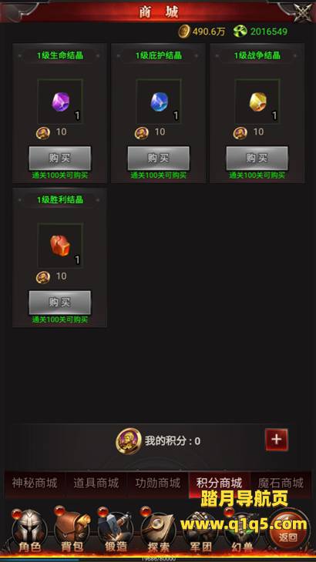Viewport: 316px width, 562px height.
Task: Click the blue 1级庇护结晶 crystal icon
Action: [x=159, y=102]
